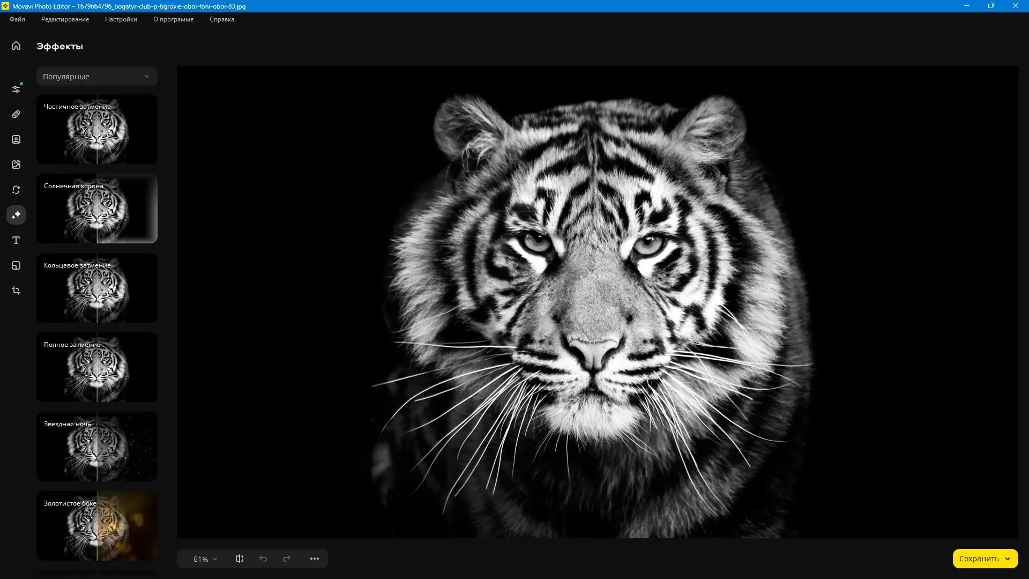The image size is (1029, 579).
Task: Select the Effects sparkle icon in sidebar
Action: 16,215
